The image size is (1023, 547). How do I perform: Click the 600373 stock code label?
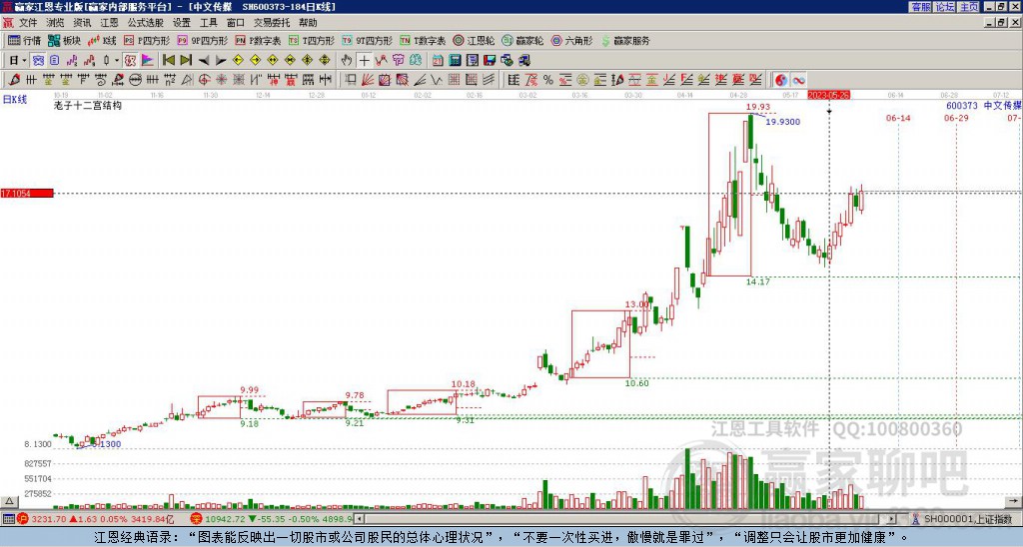(962, 106)
